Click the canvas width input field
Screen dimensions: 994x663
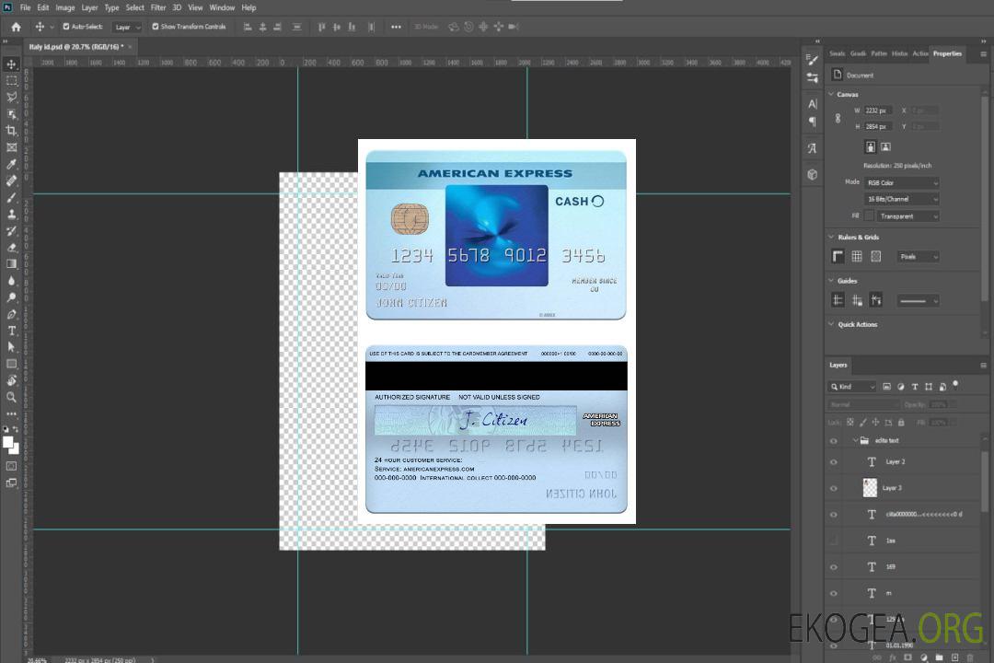(877, 110)
